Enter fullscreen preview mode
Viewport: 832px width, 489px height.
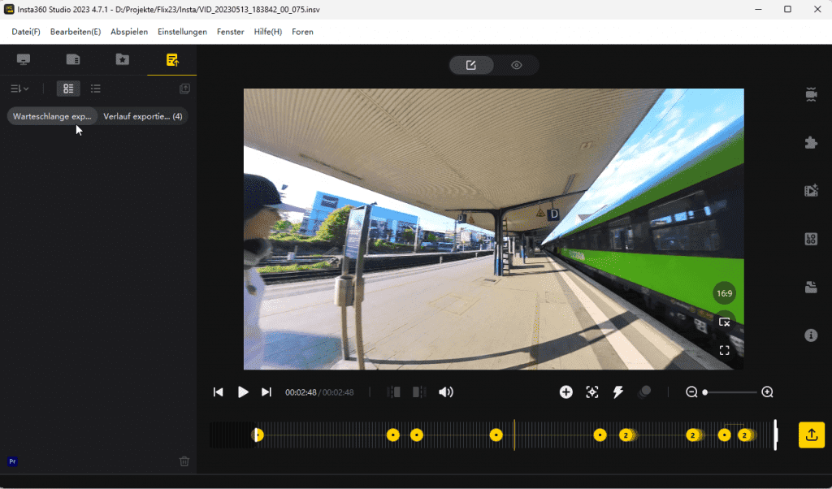click(724, 350)
